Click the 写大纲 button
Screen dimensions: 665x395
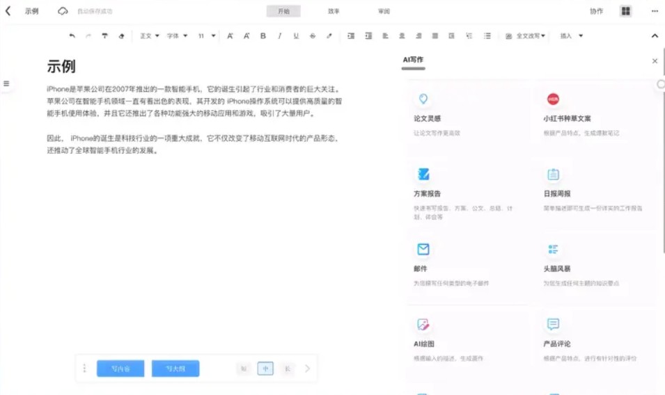pyautogui.click(x=175, y=369)
